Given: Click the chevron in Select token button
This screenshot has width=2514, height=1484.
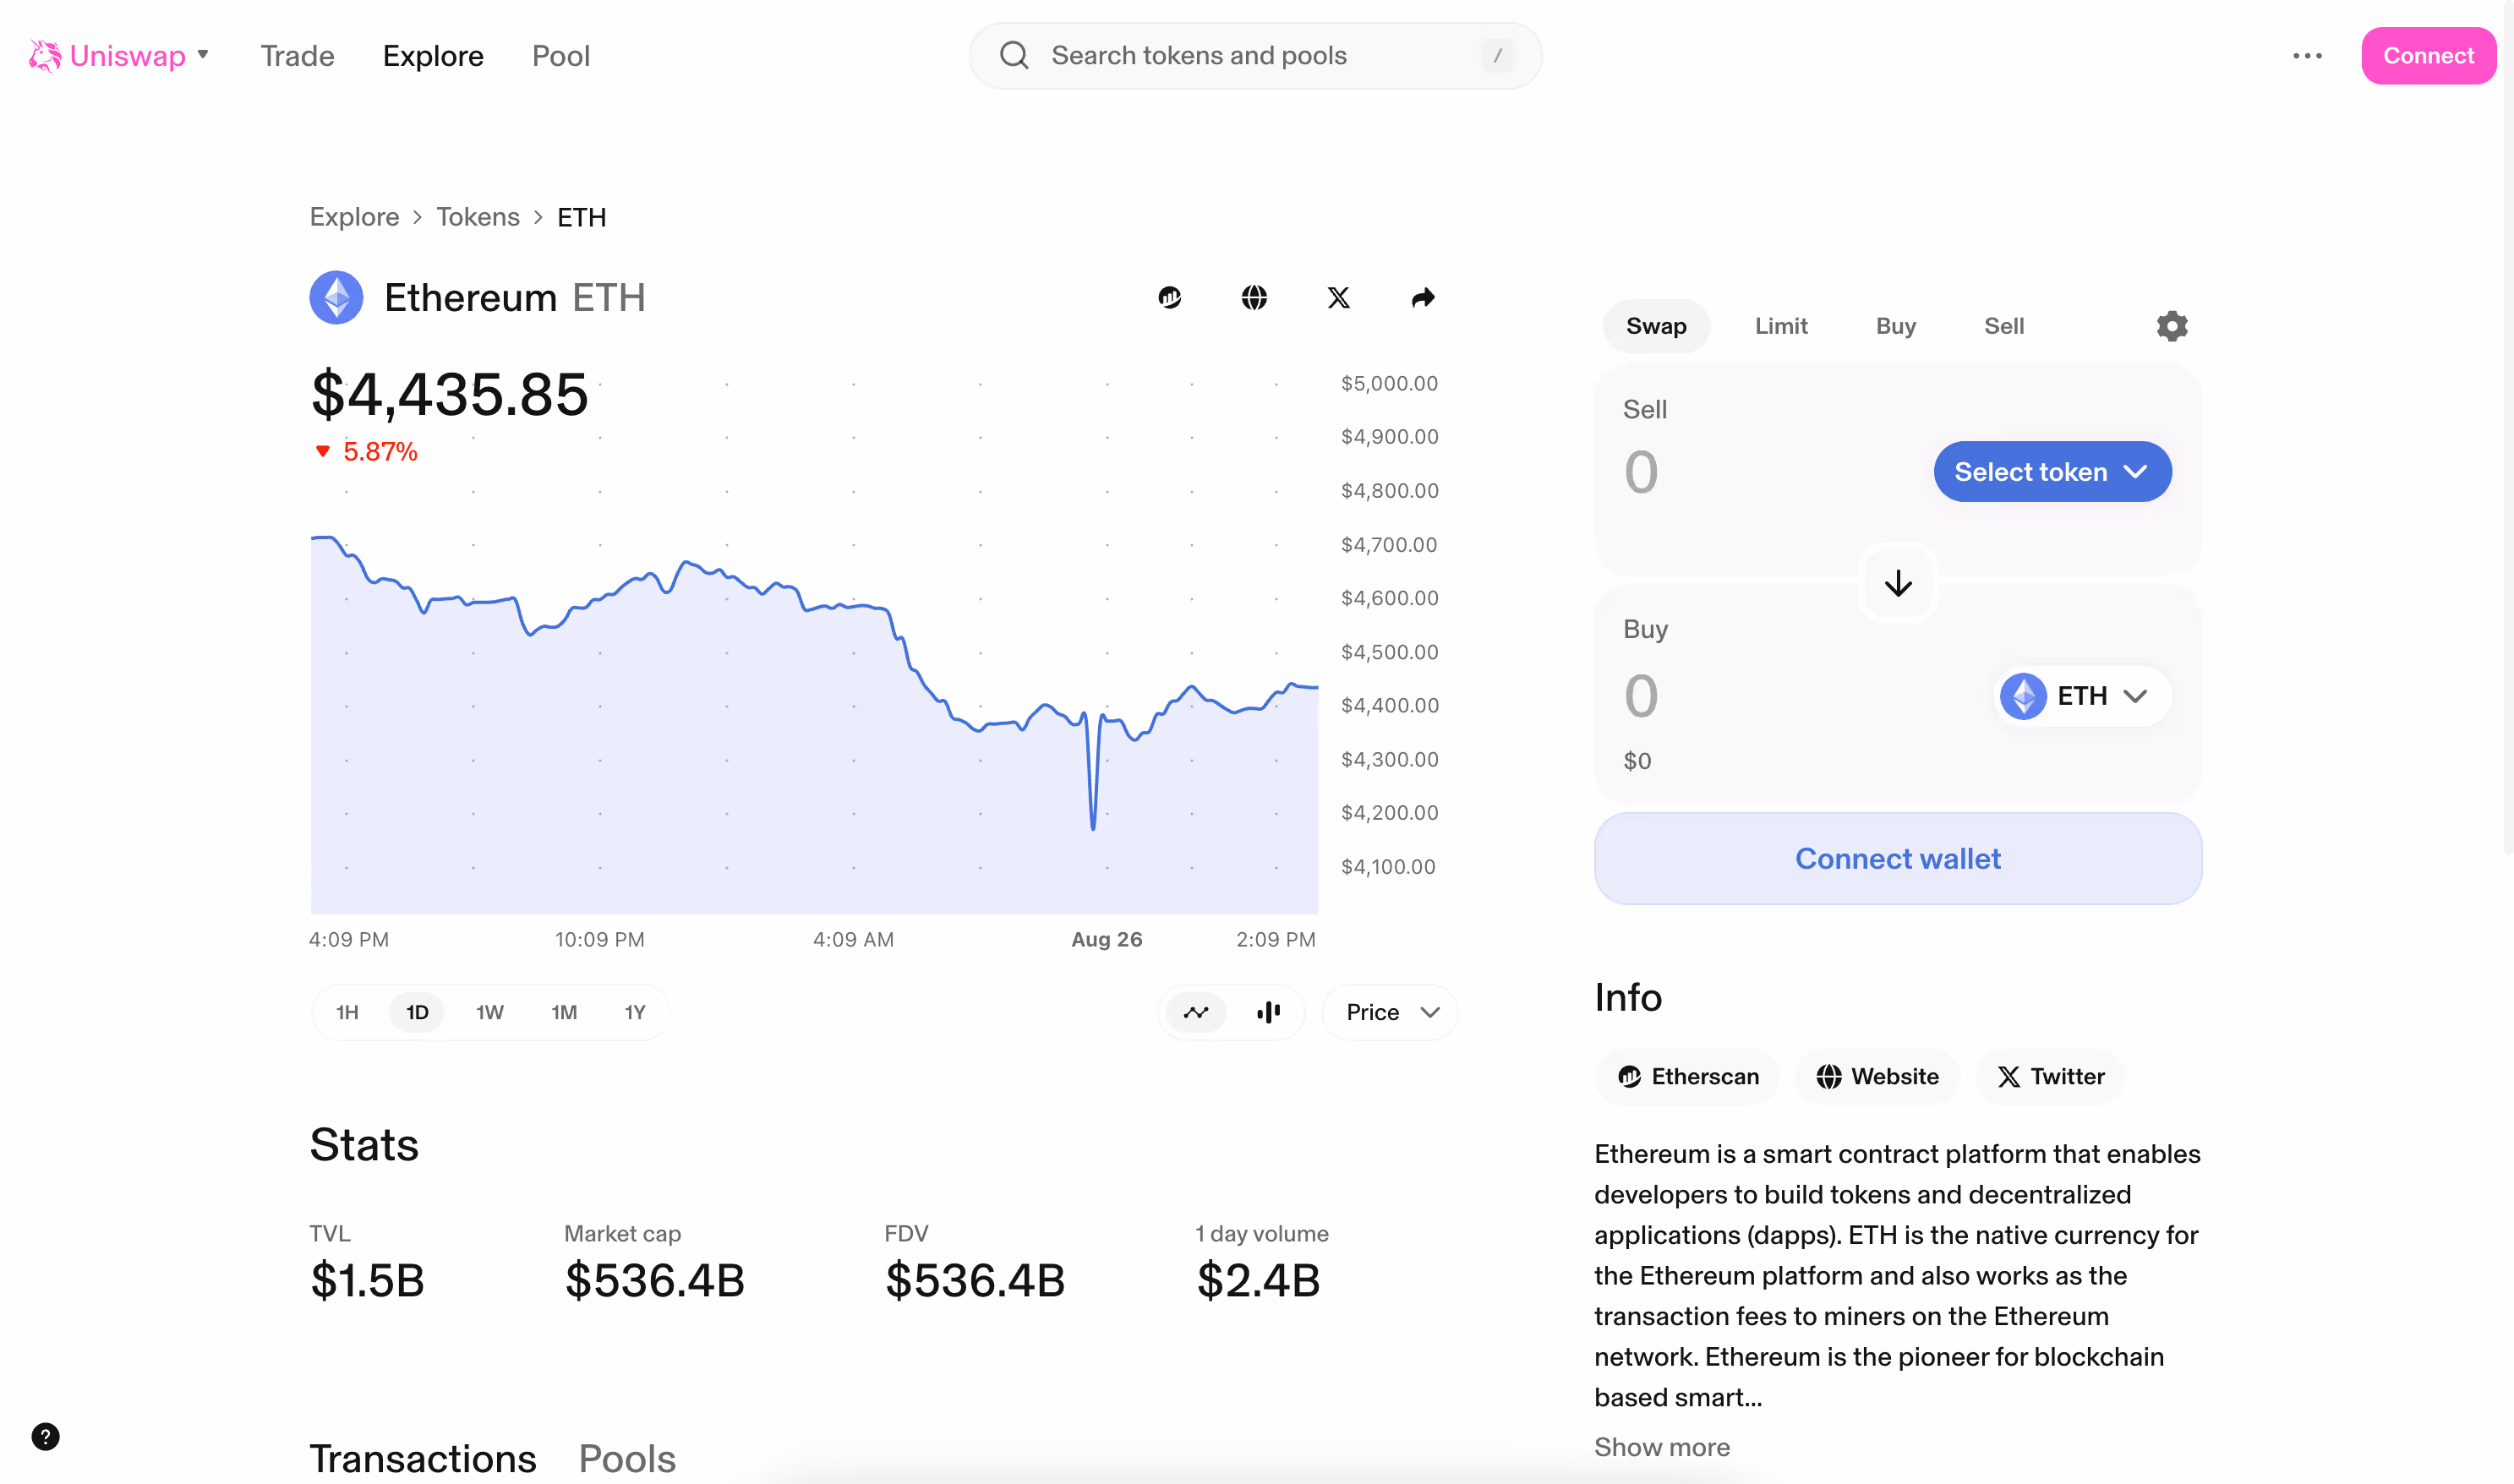Looking at the screenshot, I should 2135,472.
